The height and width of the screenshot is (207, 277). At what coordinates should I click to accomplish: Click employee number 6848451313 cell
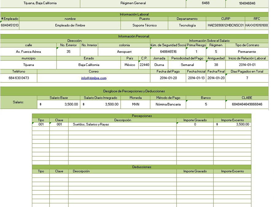point(10,25)
